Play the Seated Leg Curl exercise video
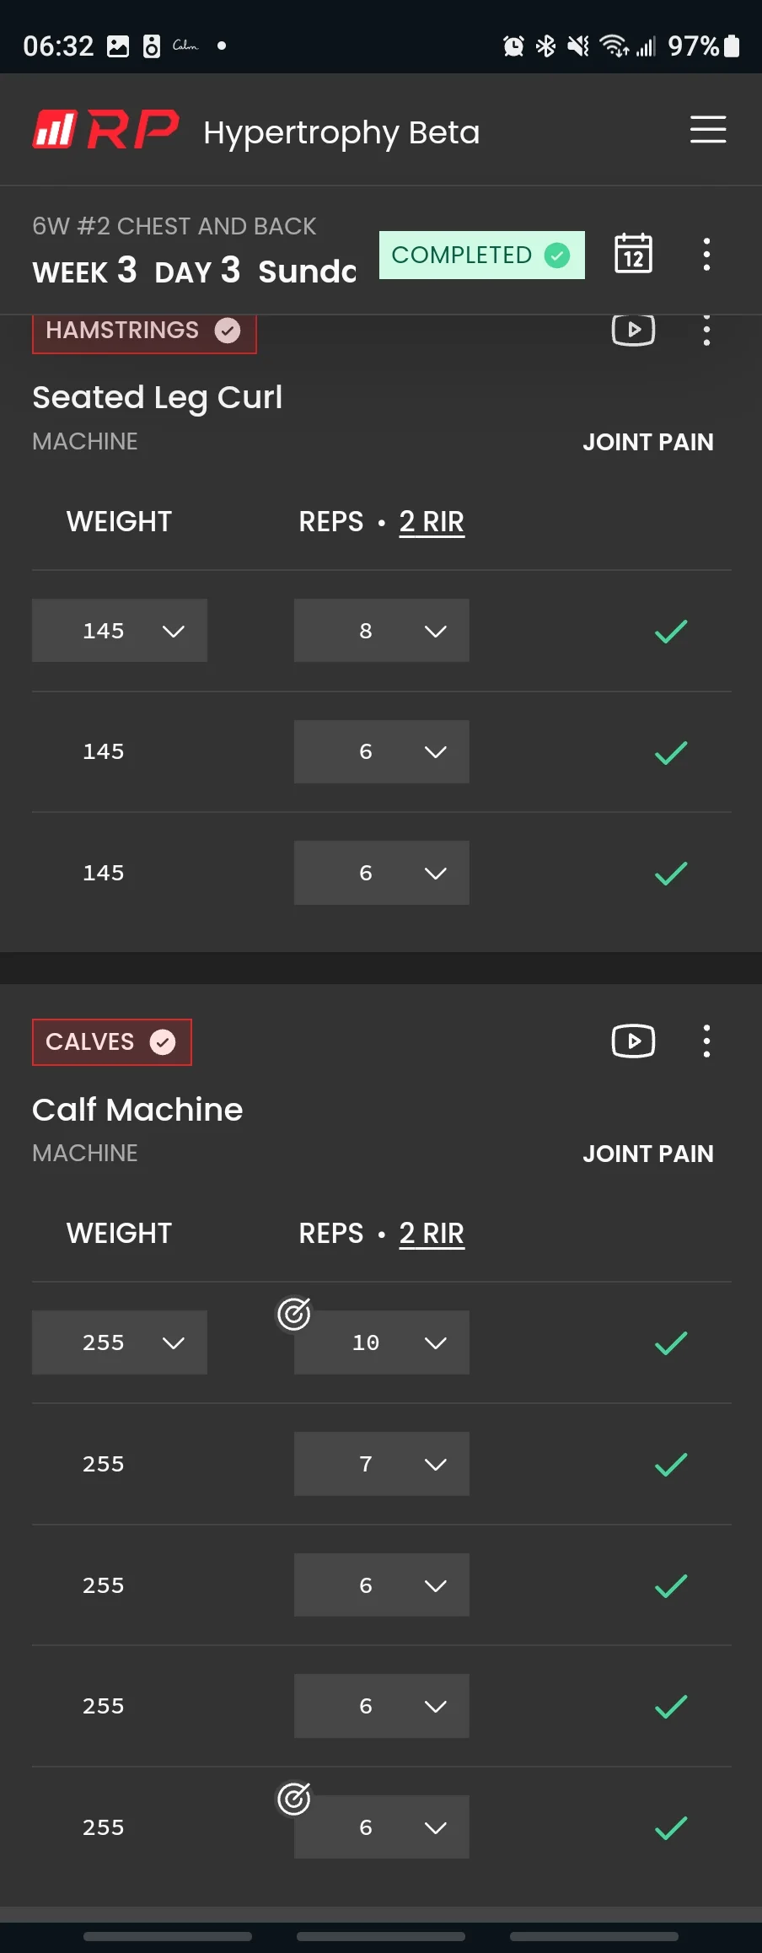 click(633, 330)
